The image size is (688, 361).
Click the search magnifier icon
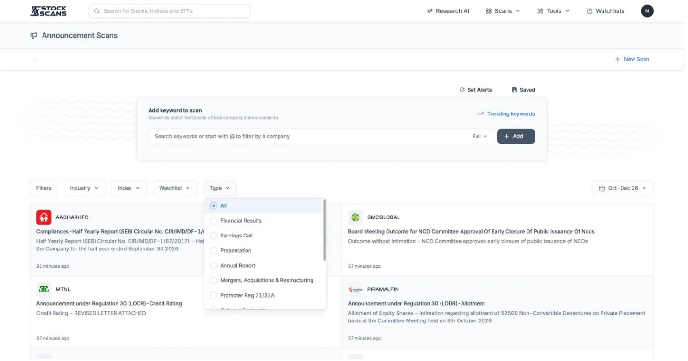[97, 11]
